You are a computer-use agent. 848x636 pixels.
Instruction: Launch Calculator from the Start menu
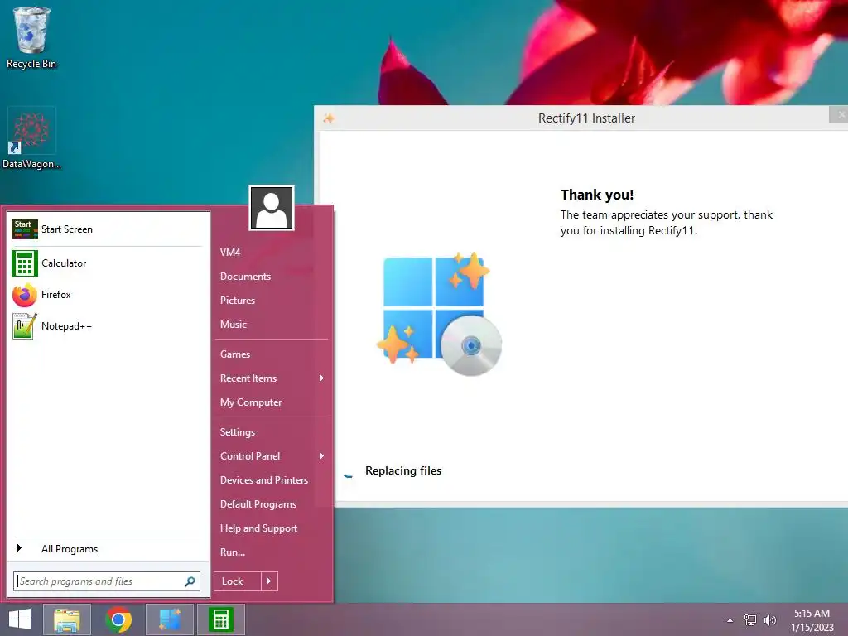tap(107, 263)
